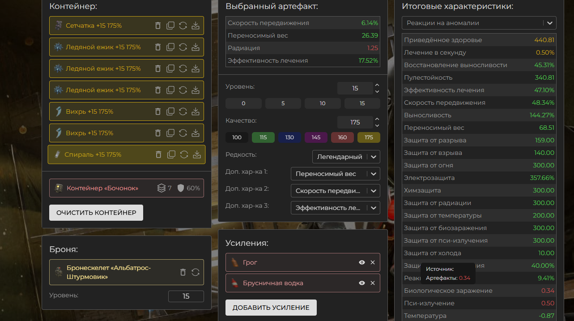574x321 pixels.
Task: Duplicate the first Ледяной ежик artifact
Action: pos(170,47)
